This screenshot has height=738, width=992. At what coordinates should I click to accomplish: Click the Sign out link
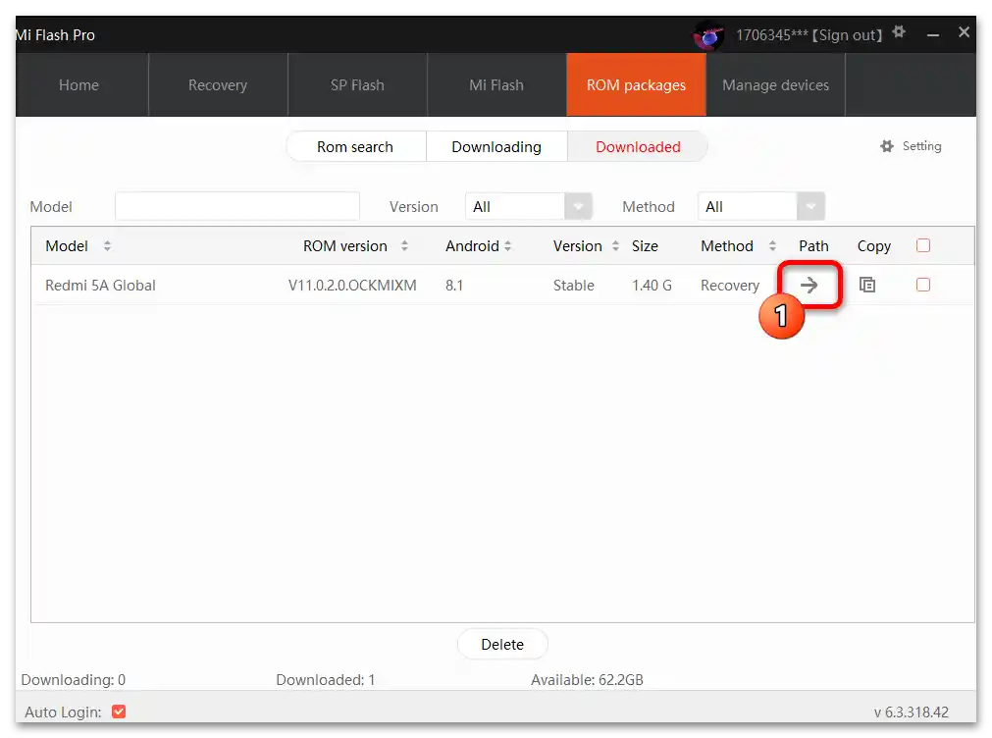(847, 35)
